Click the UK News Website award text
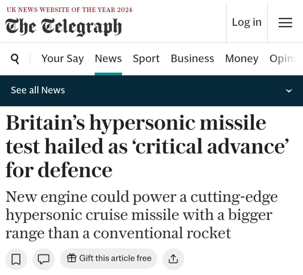 70,10
